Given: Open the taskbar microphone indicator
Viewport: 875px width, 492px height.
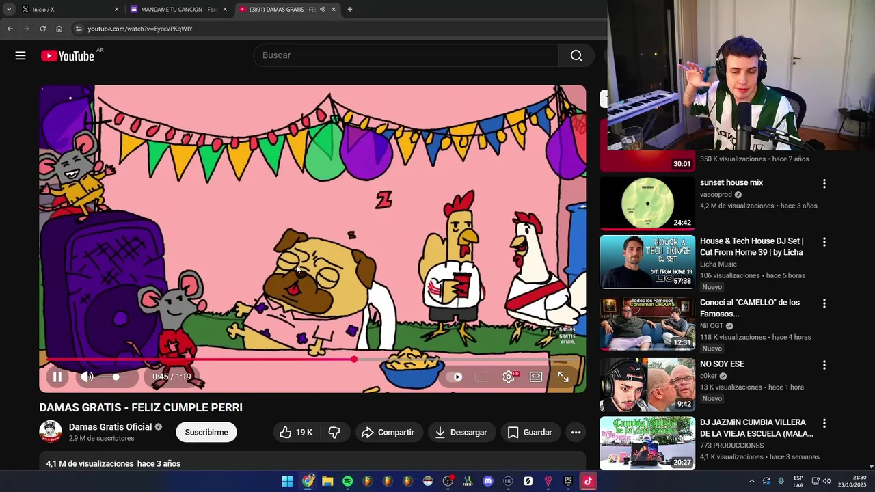Looking at the screenshot, I should tap(781, 481).
